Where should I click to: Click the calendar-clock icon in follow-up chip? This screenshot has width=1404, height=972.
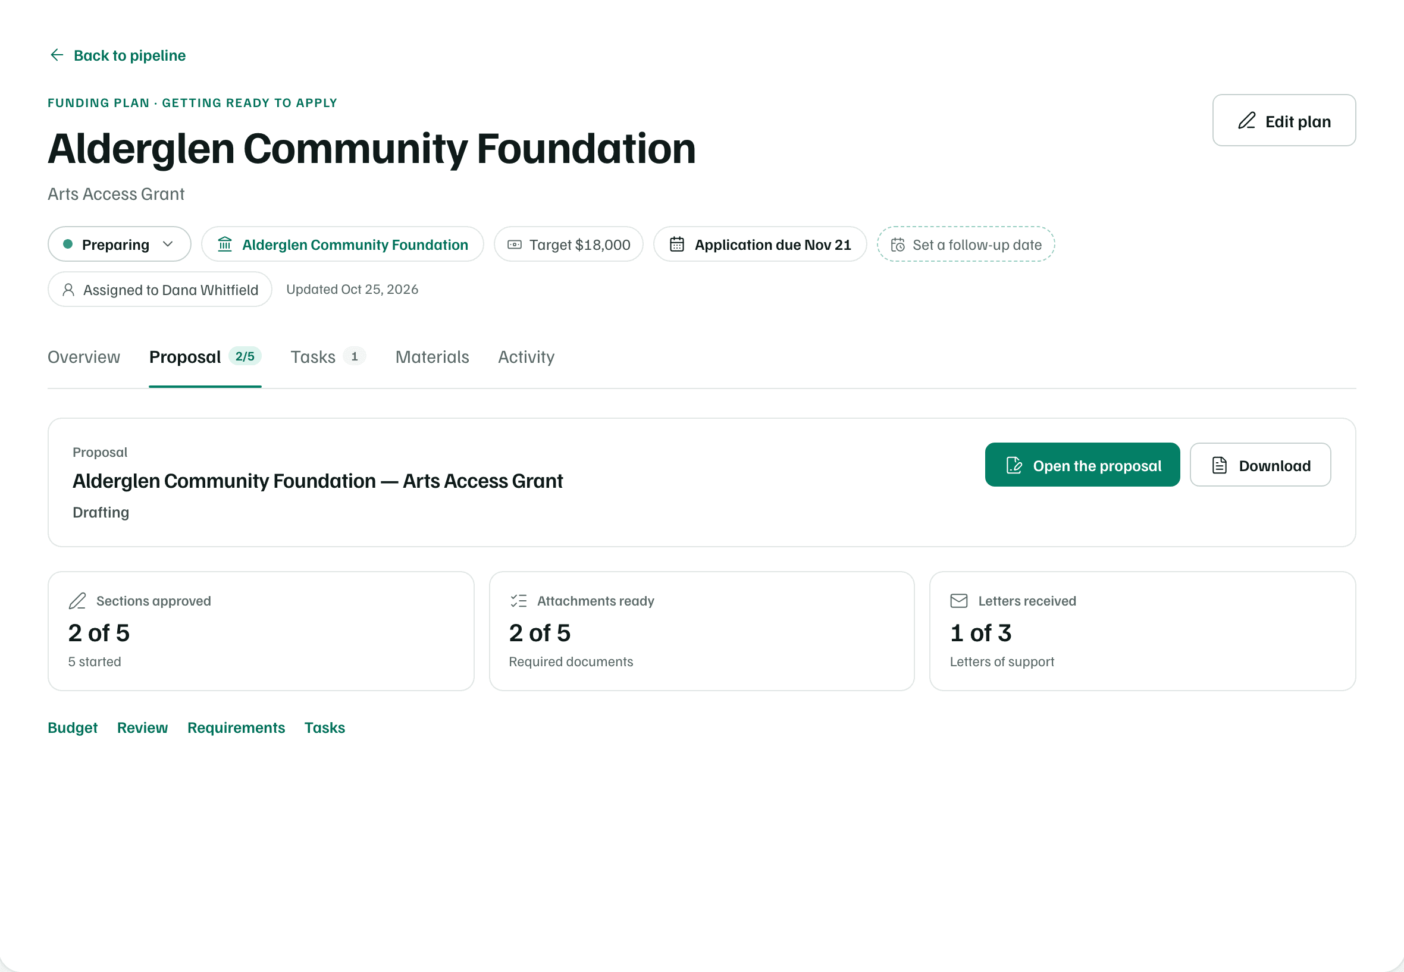tap(898, 245)
